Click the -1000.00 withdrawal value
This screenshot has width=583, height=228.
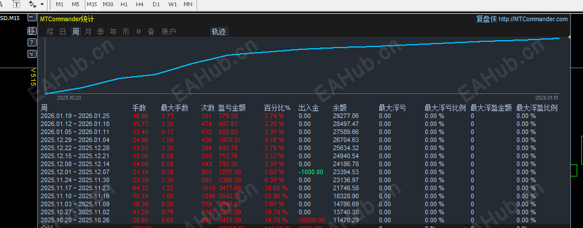pyautogui.click(x=311, y=172)
